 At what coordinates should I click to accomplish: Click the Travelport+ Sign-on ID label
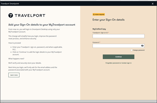click(x=100, y=33)
